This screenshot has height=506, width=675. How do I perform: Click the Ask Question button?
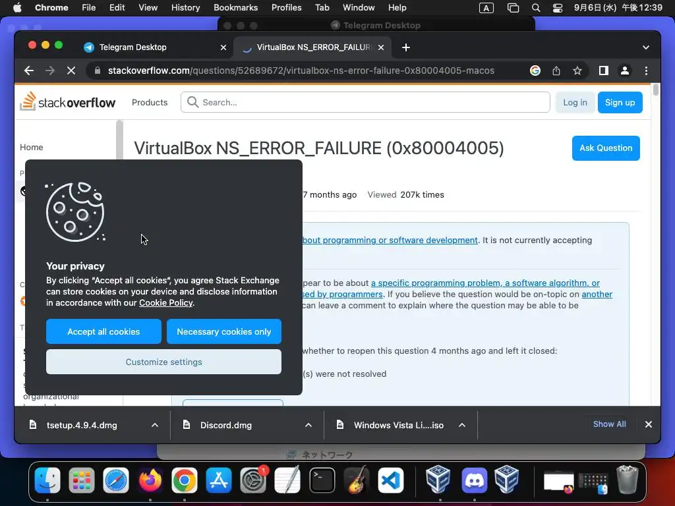(x=606, y=148)
